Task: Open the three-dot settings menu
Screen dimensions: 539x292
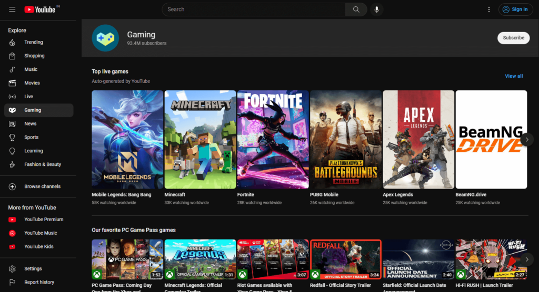Action: coord(489,9)
